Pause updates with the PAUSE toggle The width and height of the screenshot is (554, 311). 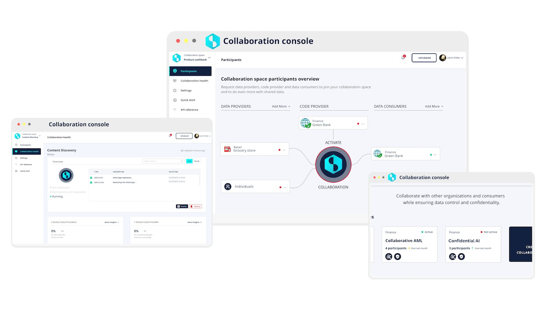click(197, 161)
